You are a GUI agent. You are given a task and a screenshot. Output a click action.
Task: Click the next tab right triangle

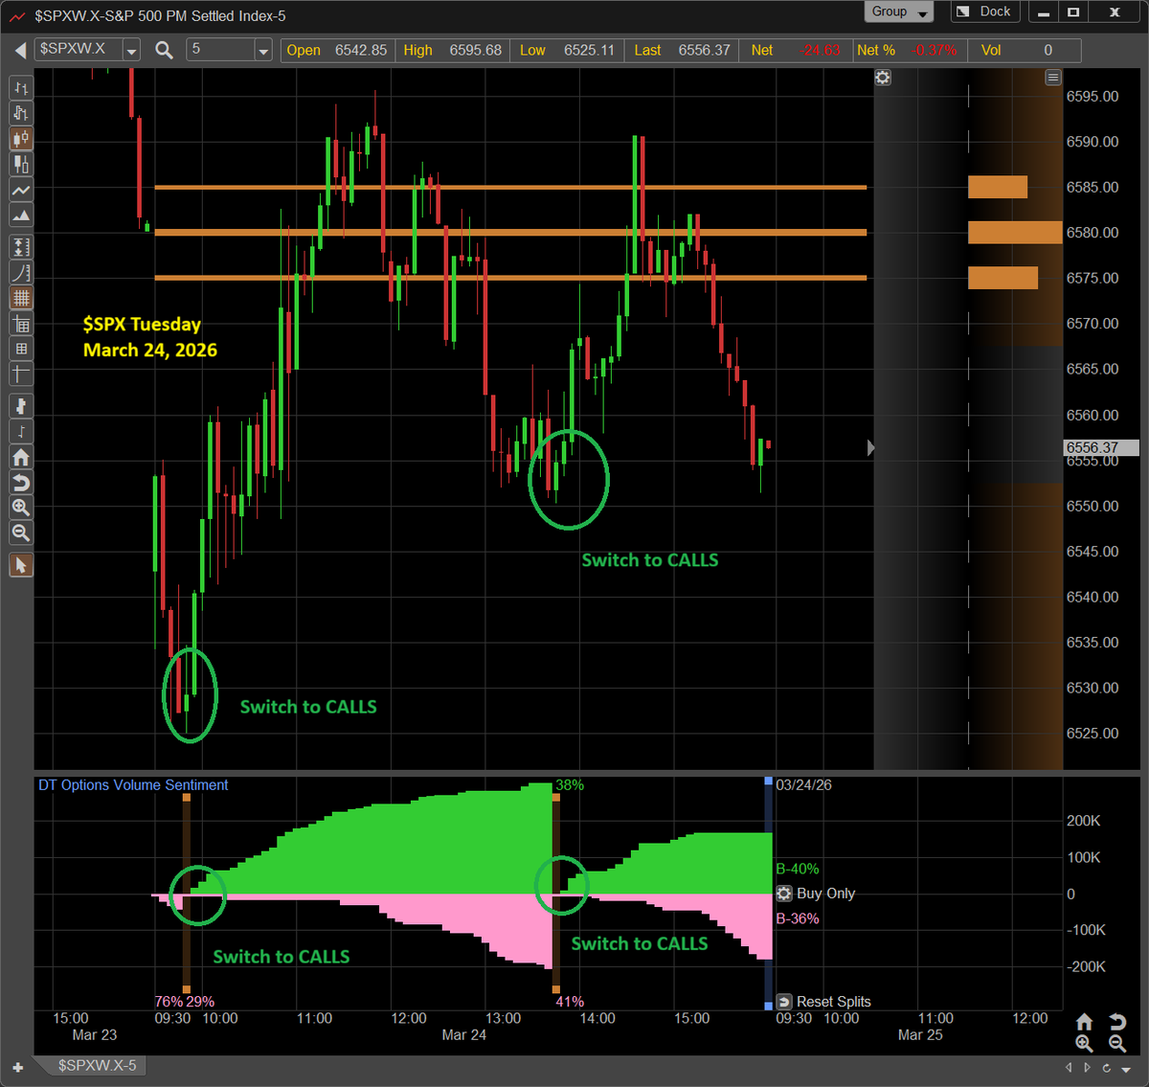coord(1088,1067)
